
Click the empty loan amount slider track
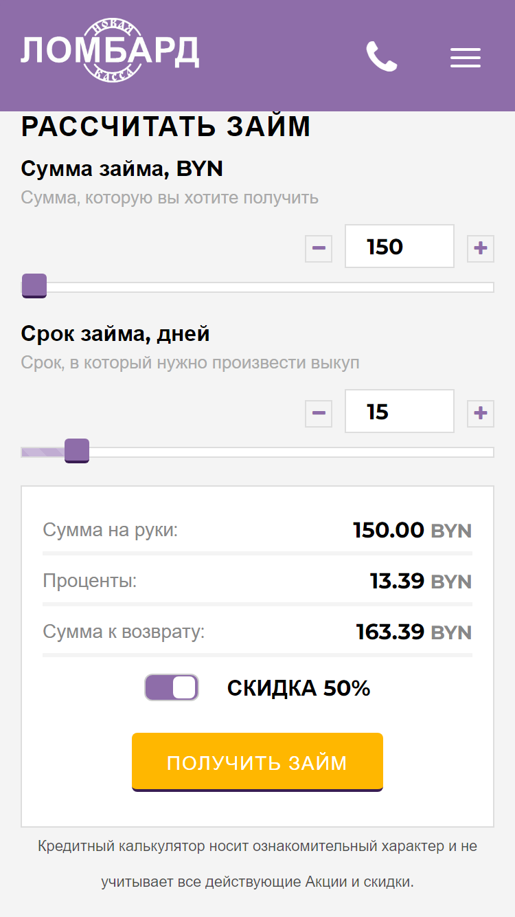click(271, 287)
